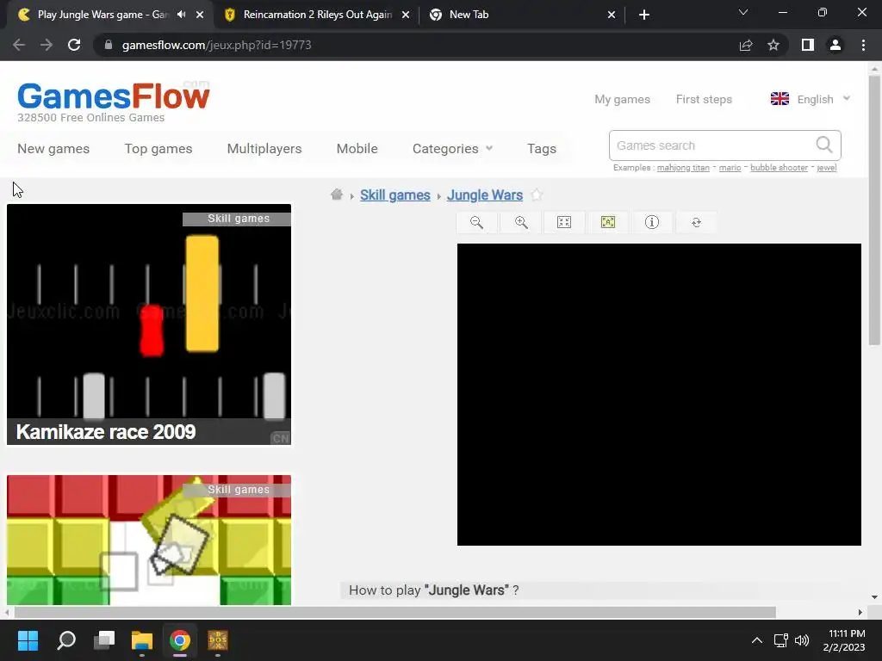Share this page icon in address bar

pos(746,45)
